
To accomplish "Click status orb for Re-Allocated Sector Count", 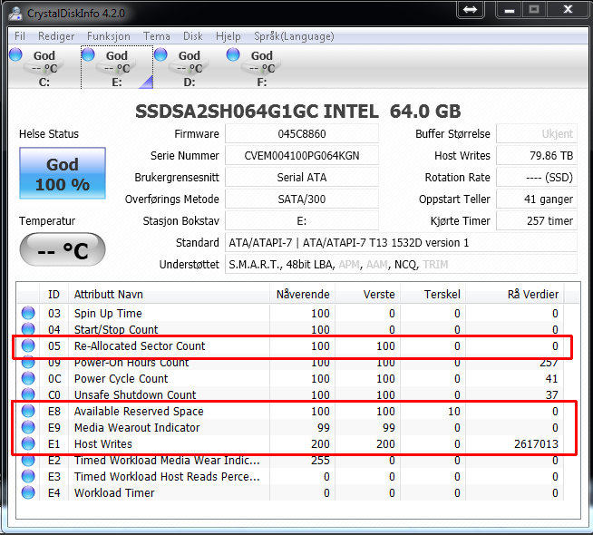I will [x=28, y=345].
